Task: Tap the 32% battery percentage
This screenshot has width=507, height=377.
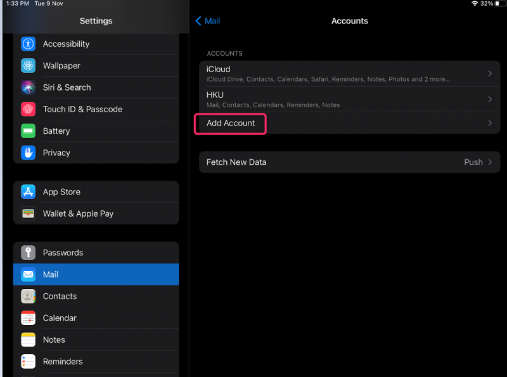Action: point(486,4)
